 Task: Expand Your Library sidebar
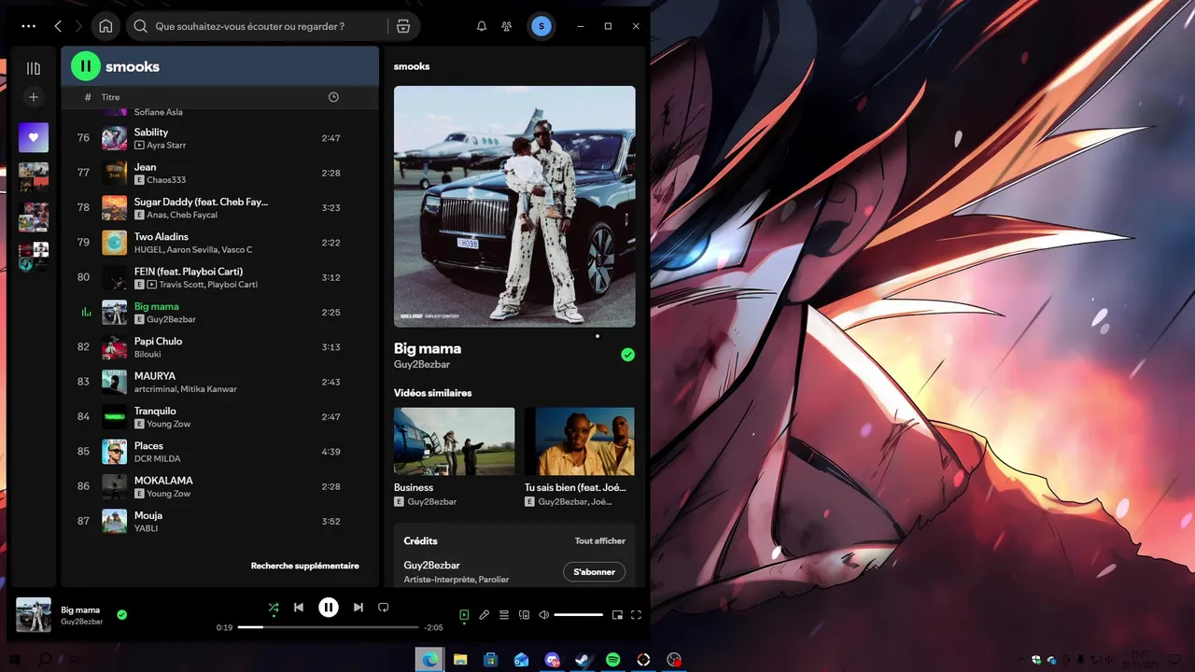click(34, 68)
